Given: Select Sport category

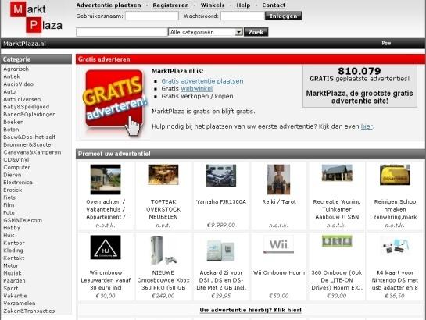Looking at the screenshot, I should (11, 289).
